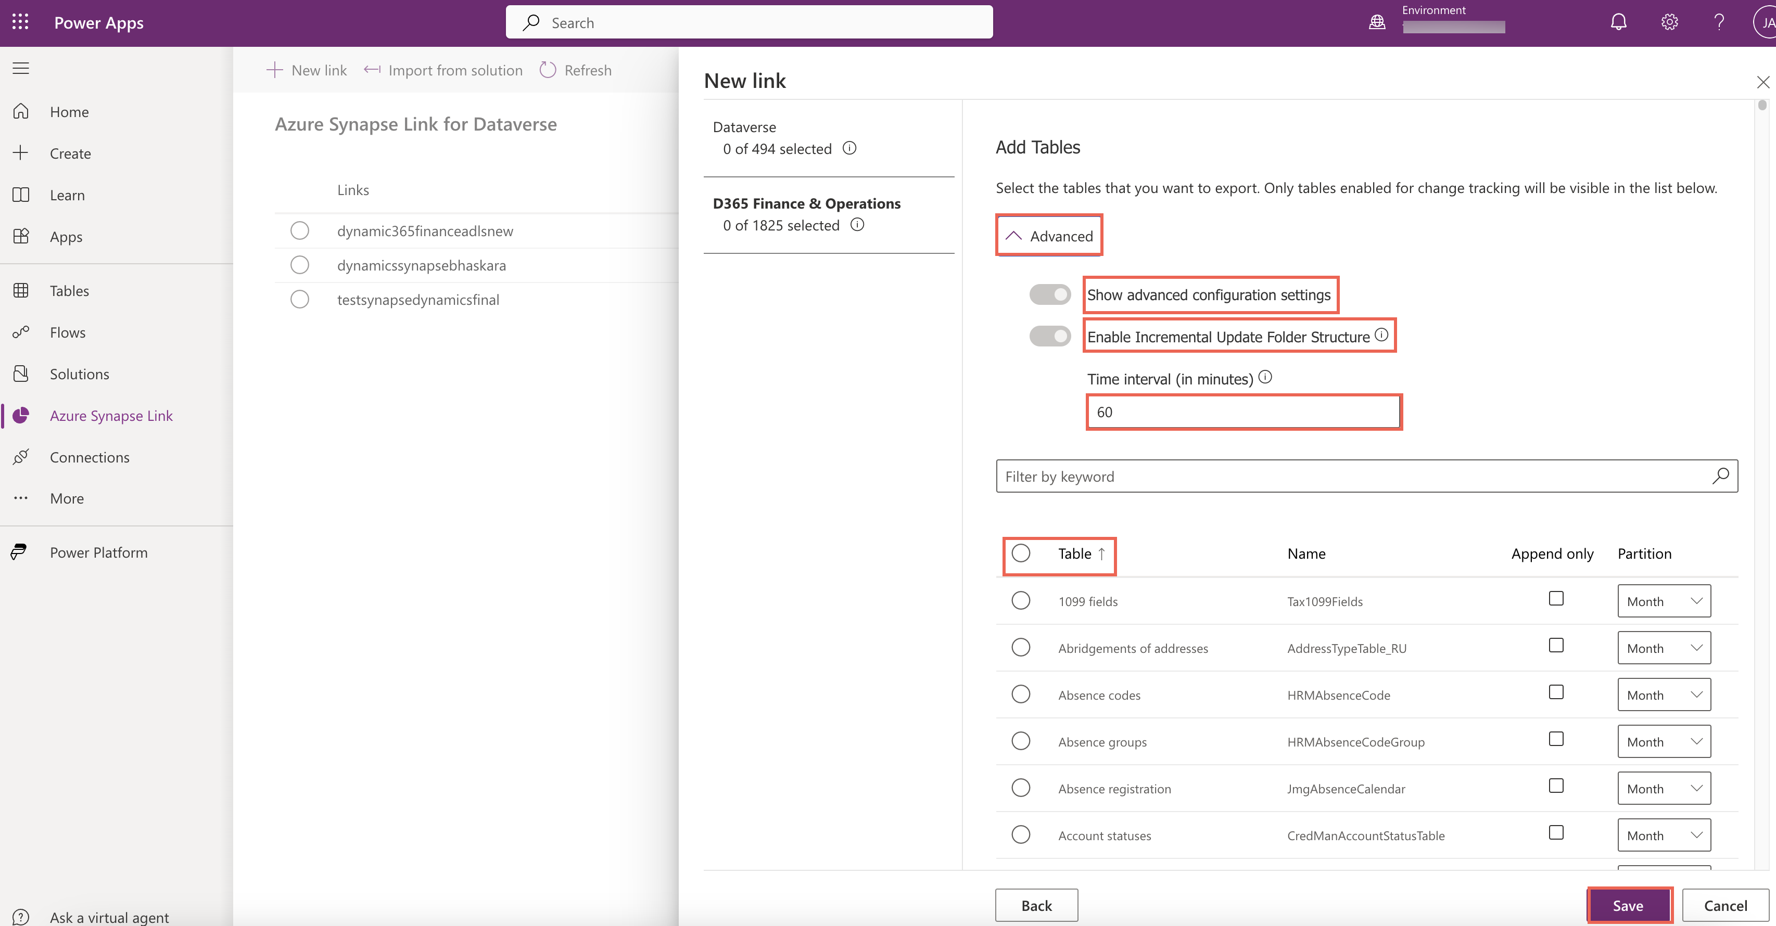Open the Dataverse tables tab
Image resolution: width=1776 pixels, height=926 pixels.
(x=829, y=138)
